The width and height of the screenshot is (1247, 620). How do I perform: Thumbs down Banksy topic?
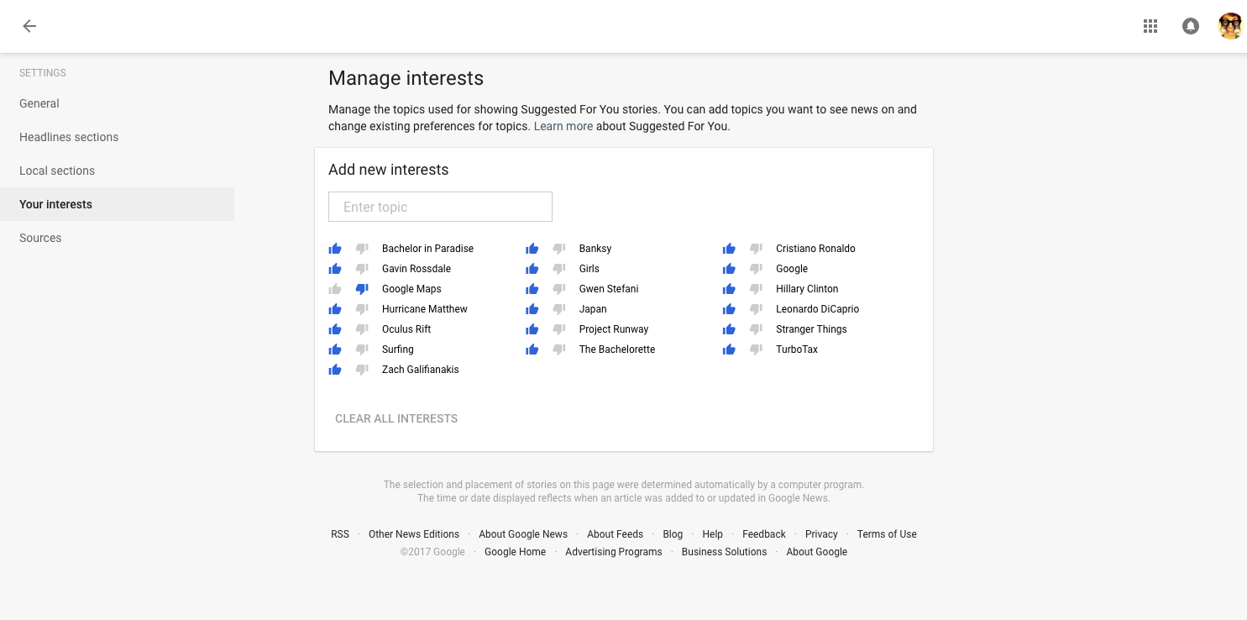[559, 249]
